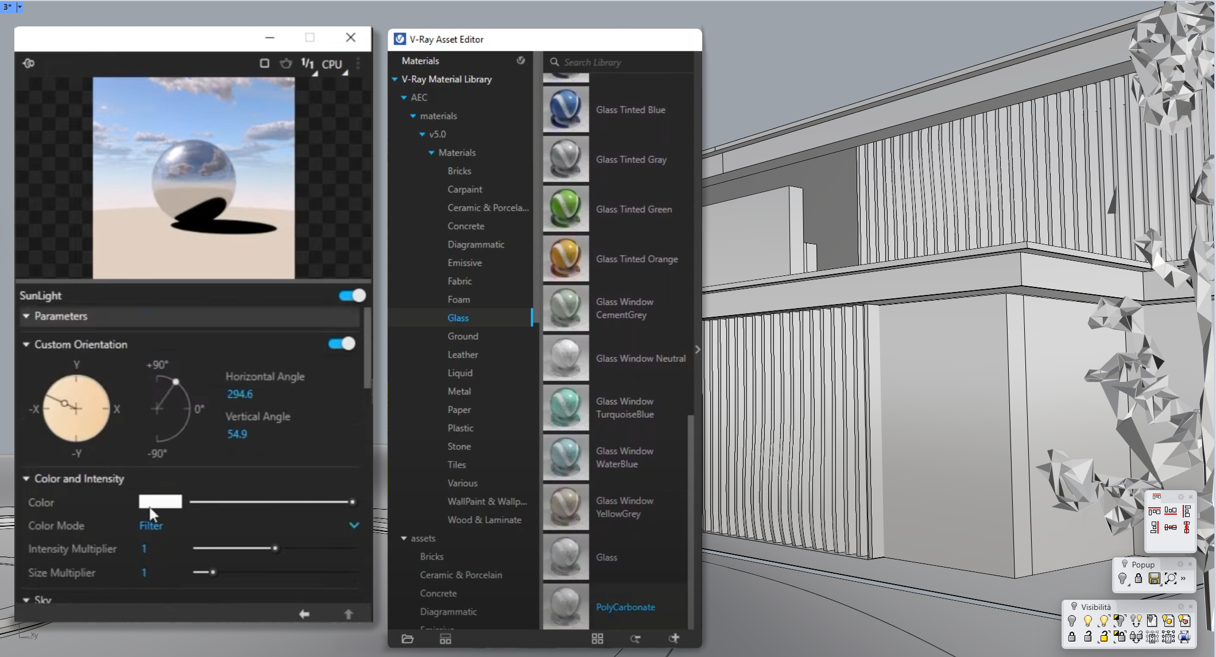Toggle the Custom Orientation switch

(342, 344)
